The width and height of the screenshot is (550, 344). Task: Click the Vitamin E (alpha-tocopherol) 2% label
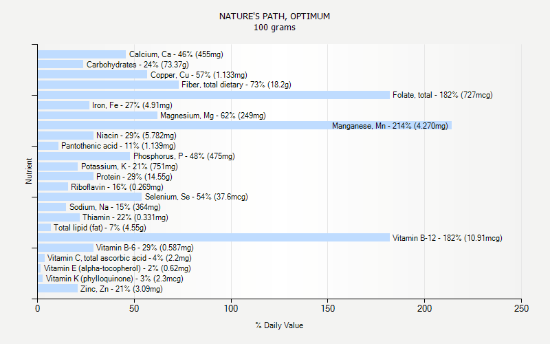coord(118,268)
